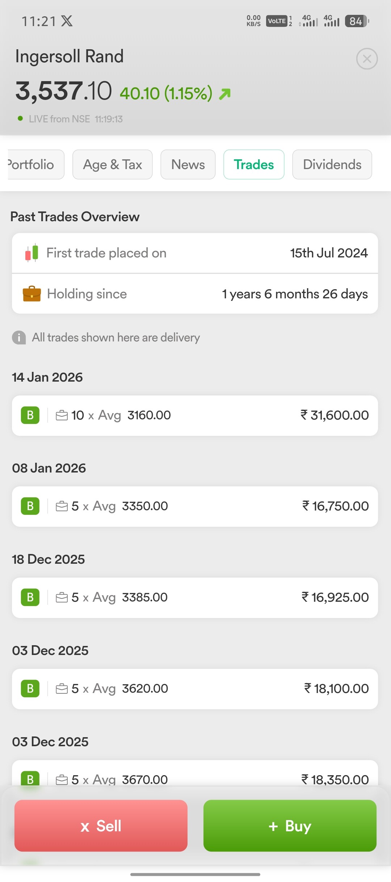Tap the delivery box icon on 3620.00 trade
391x882 pixels.
point(62,688)
